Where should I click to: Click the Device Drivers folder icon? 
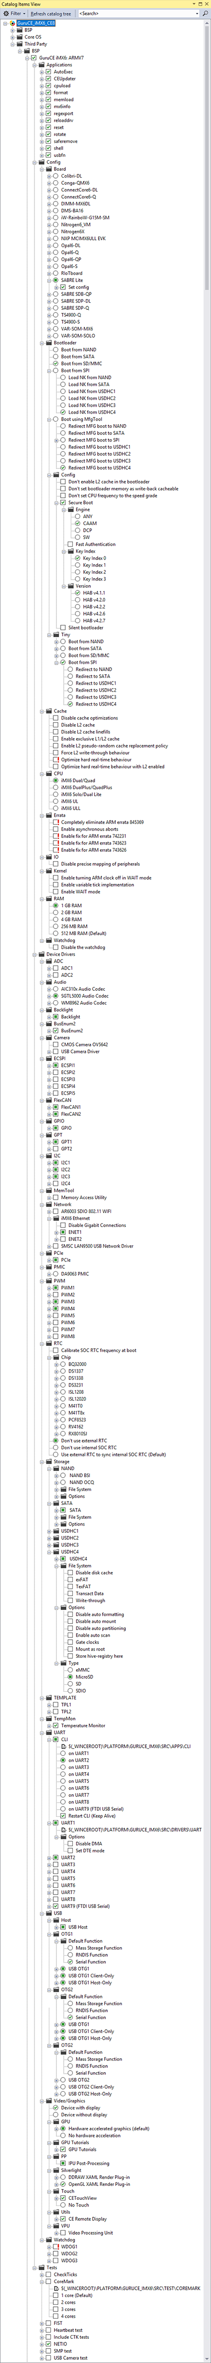42,954
